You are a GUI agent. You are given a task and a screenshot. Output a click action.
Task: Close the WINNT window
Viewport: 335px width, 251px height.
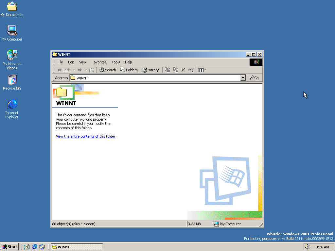pyautogui.click(x=259, y=55)
